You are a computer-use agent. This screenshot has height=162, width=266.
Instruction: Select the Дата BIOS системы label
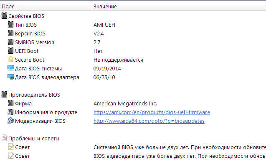point(38,68)
